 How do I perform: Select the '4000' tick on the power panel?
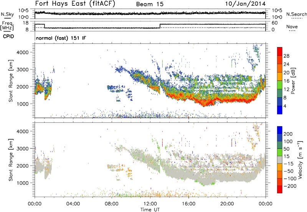point(23,52)
